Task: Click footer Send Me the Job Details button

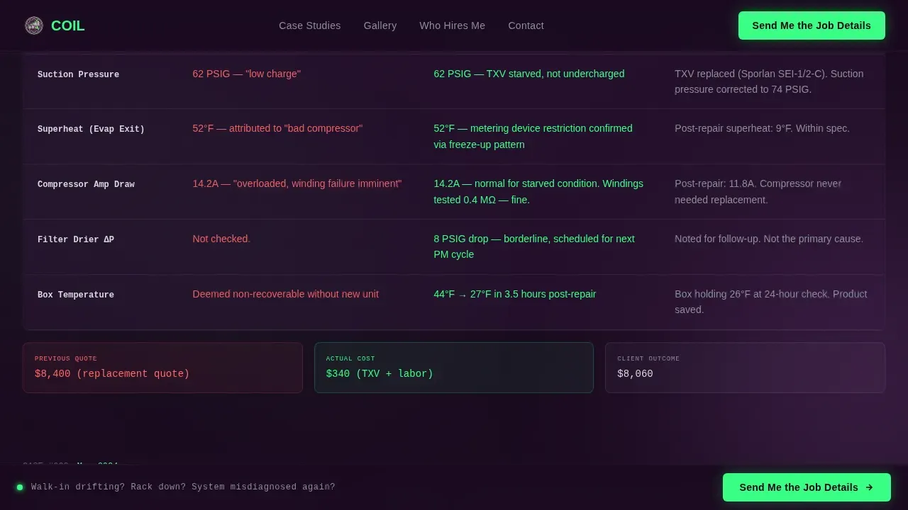Action: click(x=807, y=487)
